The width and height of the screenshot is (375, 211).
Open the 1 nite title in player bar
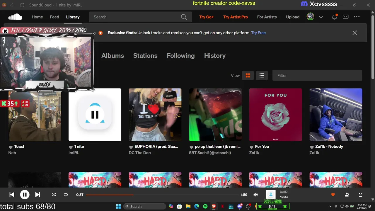pyautogui.click(x=284, y=197)
